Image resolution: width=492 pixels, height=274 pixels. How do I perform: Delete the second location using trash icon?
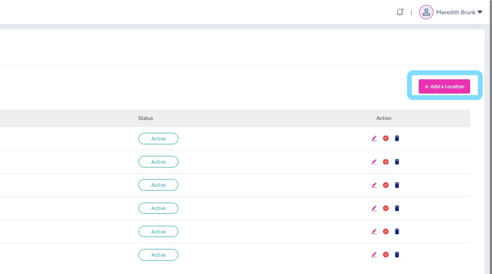click(x=397, y=162)
